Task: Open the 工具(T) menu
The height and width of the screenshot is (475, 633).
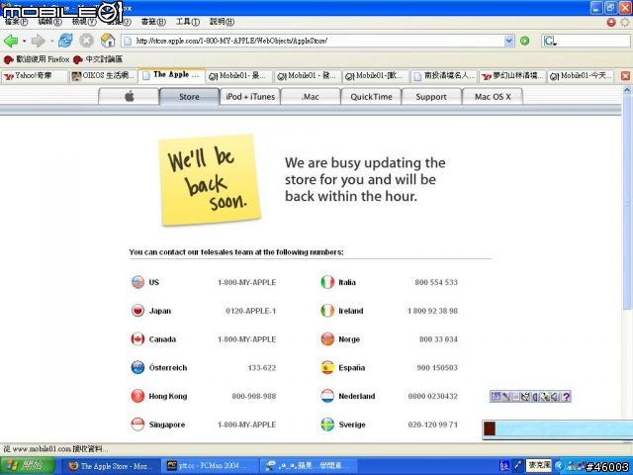Action: pos(188,22)
